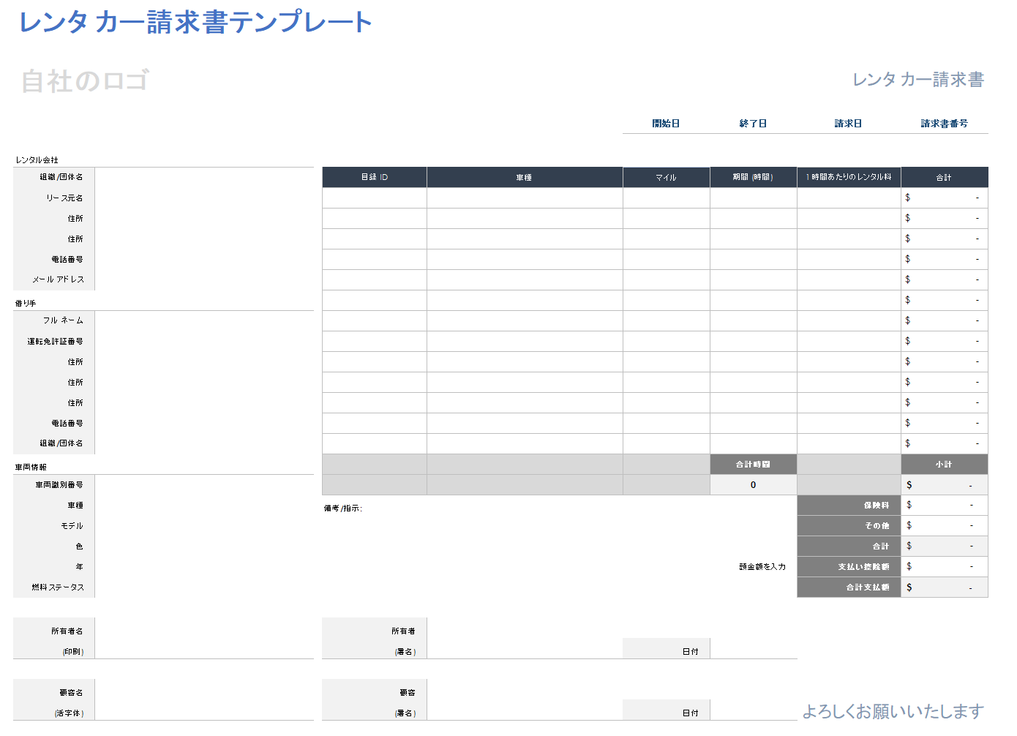Screen dimensions: 1017x736
Task: Select the amount cell beside 保険料
Action: (x=944, y=506)
